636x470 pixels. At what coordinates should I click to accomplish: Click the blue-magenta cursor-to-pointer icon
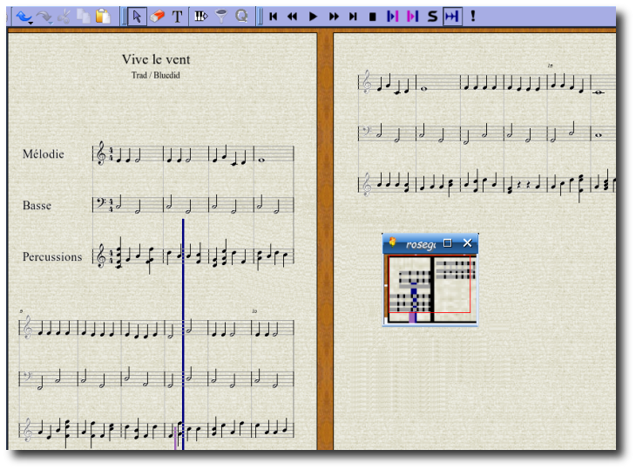[x=393, y=17]
